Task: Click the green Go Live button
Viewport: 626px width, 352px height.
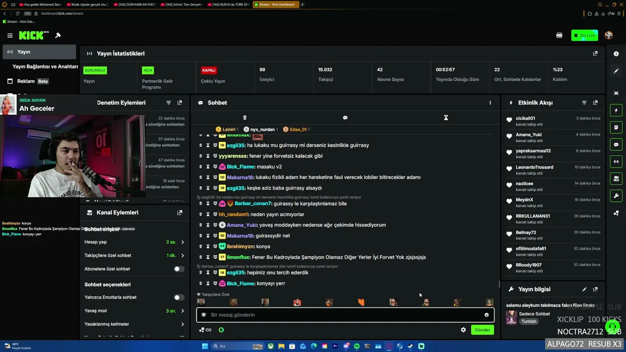Action: (x=584, y=35)
